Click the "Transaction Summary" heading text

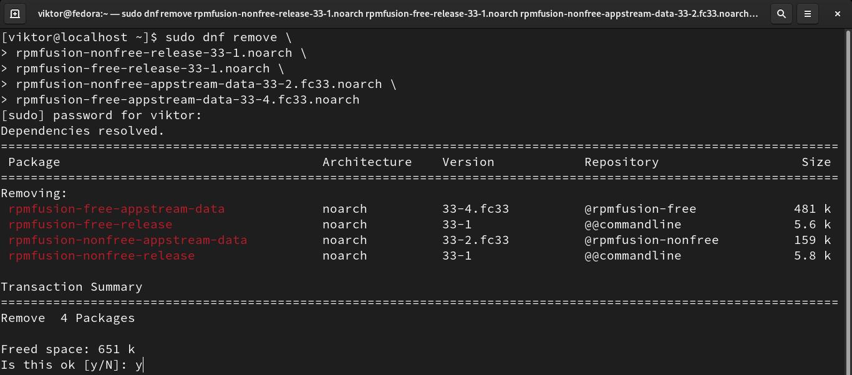[x=72, y=287]
